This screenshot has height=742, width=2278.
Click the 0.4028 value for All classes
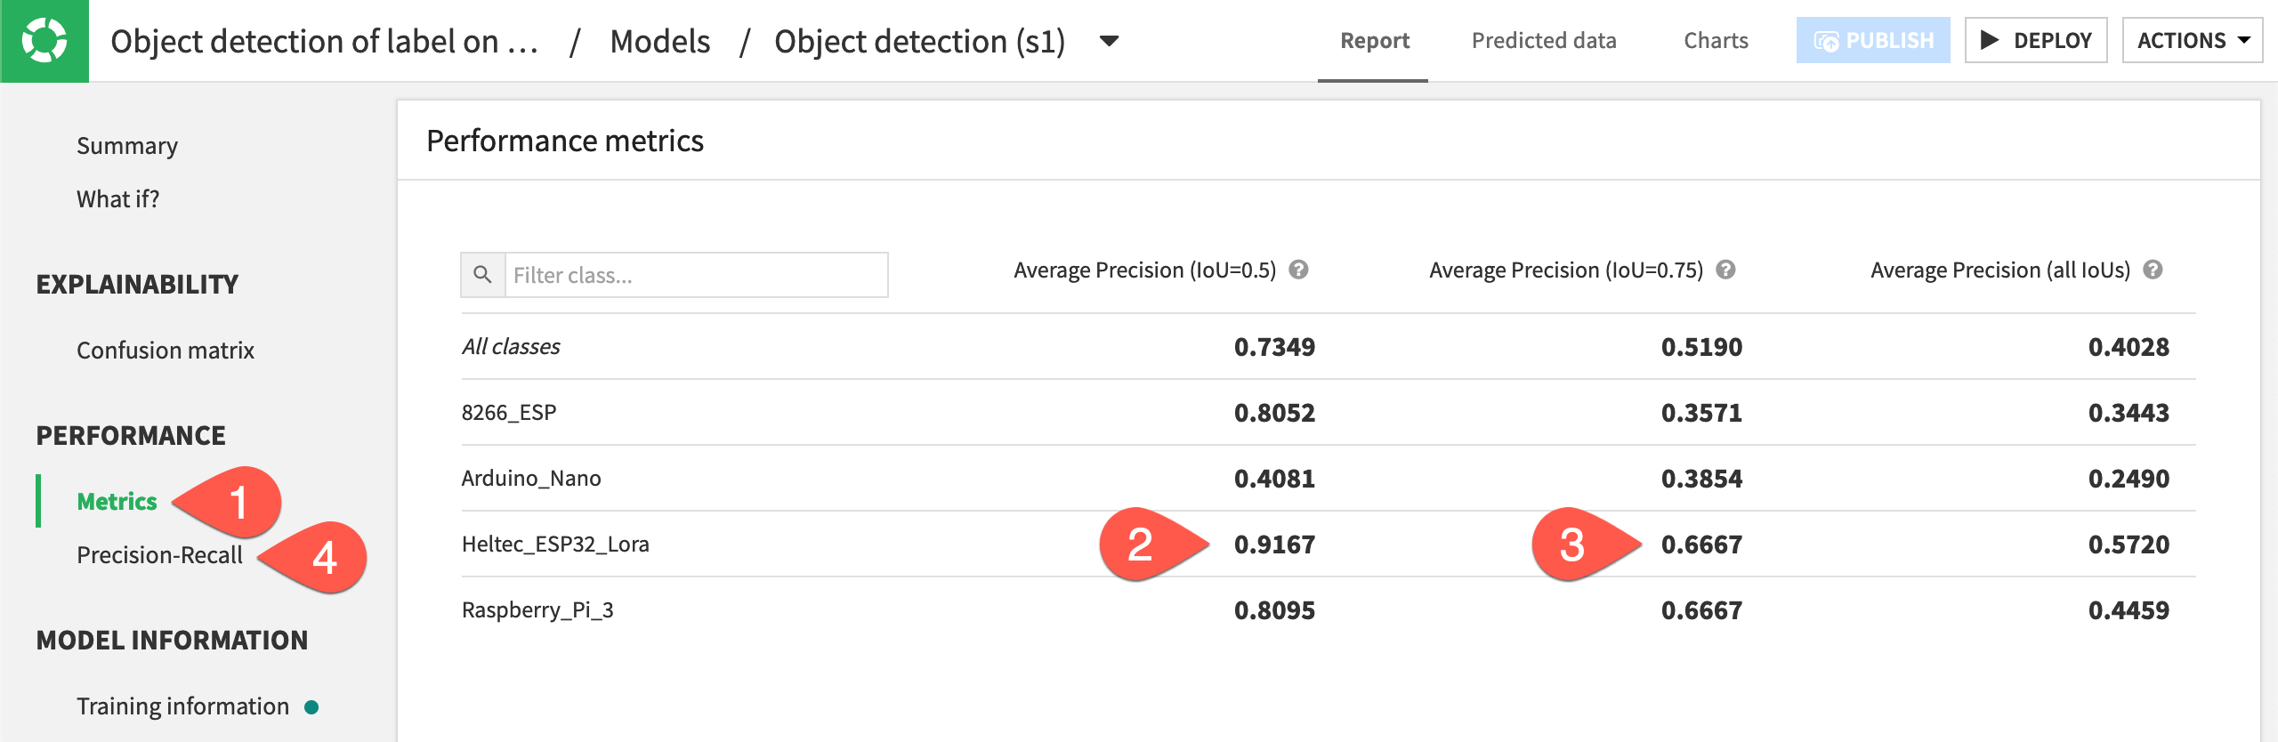2129,347
